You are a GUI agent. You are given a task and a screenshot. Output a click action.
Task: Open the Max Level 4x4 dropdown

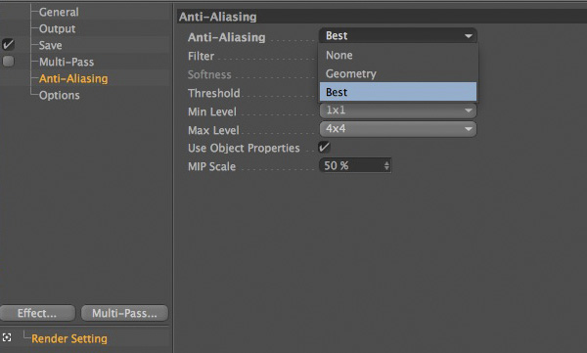398,129
